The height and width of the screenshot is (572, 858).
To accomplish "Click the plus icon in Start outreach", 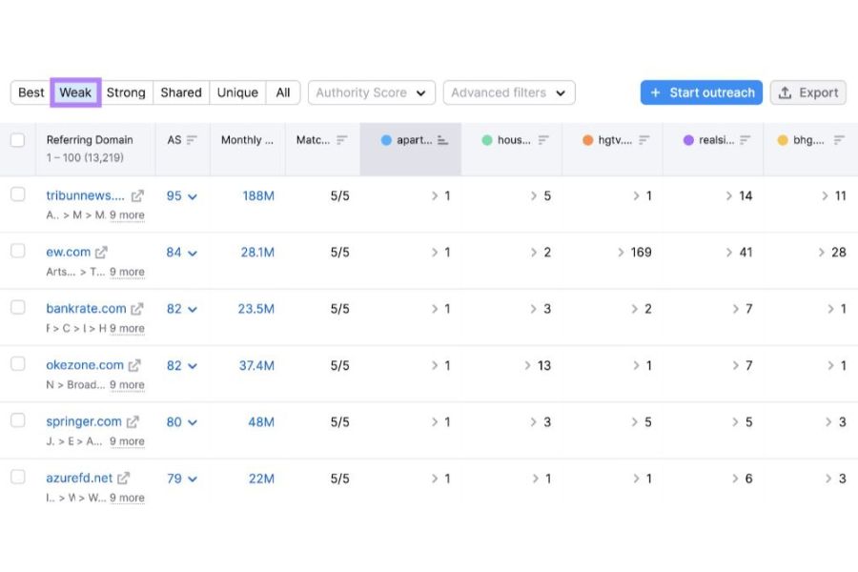I will tap(655, 92).
